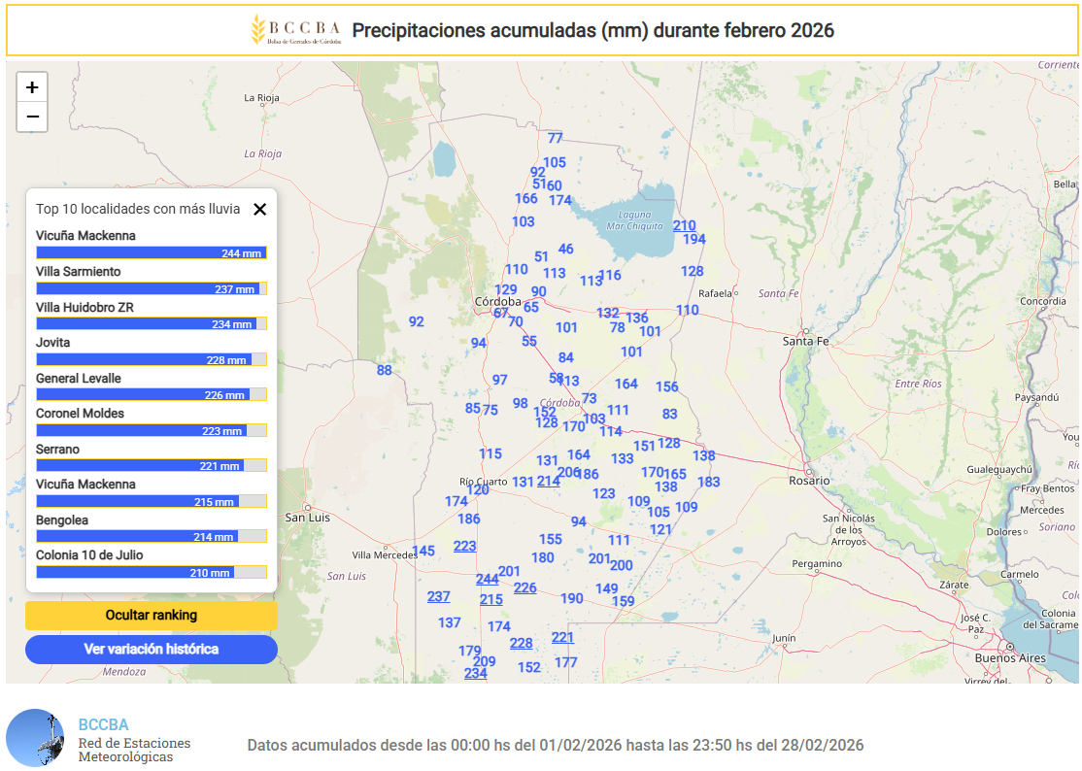Click the Villa Sarmiento 237 mm bar
The height and width of the screenshot is (771, 1082).
point(151,288)
